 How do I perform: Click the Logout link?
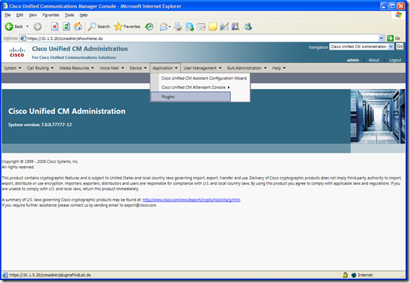click(x=395, y=60)
